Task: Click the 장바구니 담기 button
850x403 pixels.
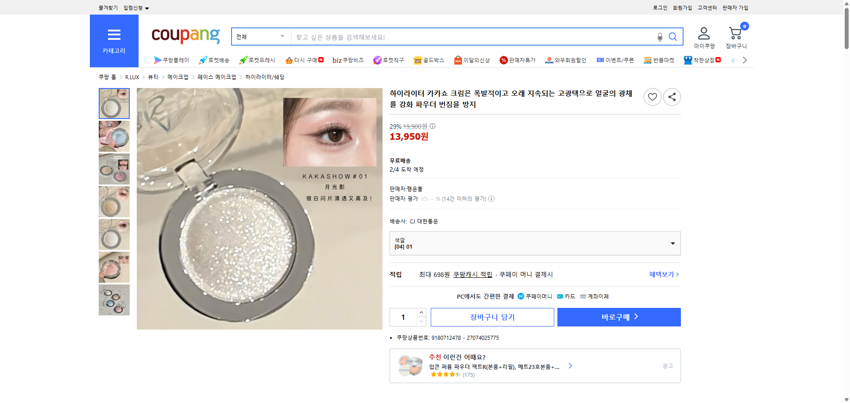Action: pos(492,317)
